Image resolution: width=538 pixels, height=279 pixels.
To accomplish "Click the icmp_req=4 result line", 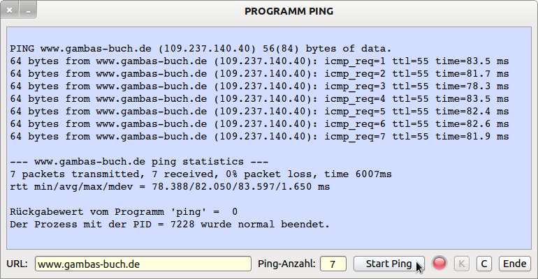I will pos(259,99).
